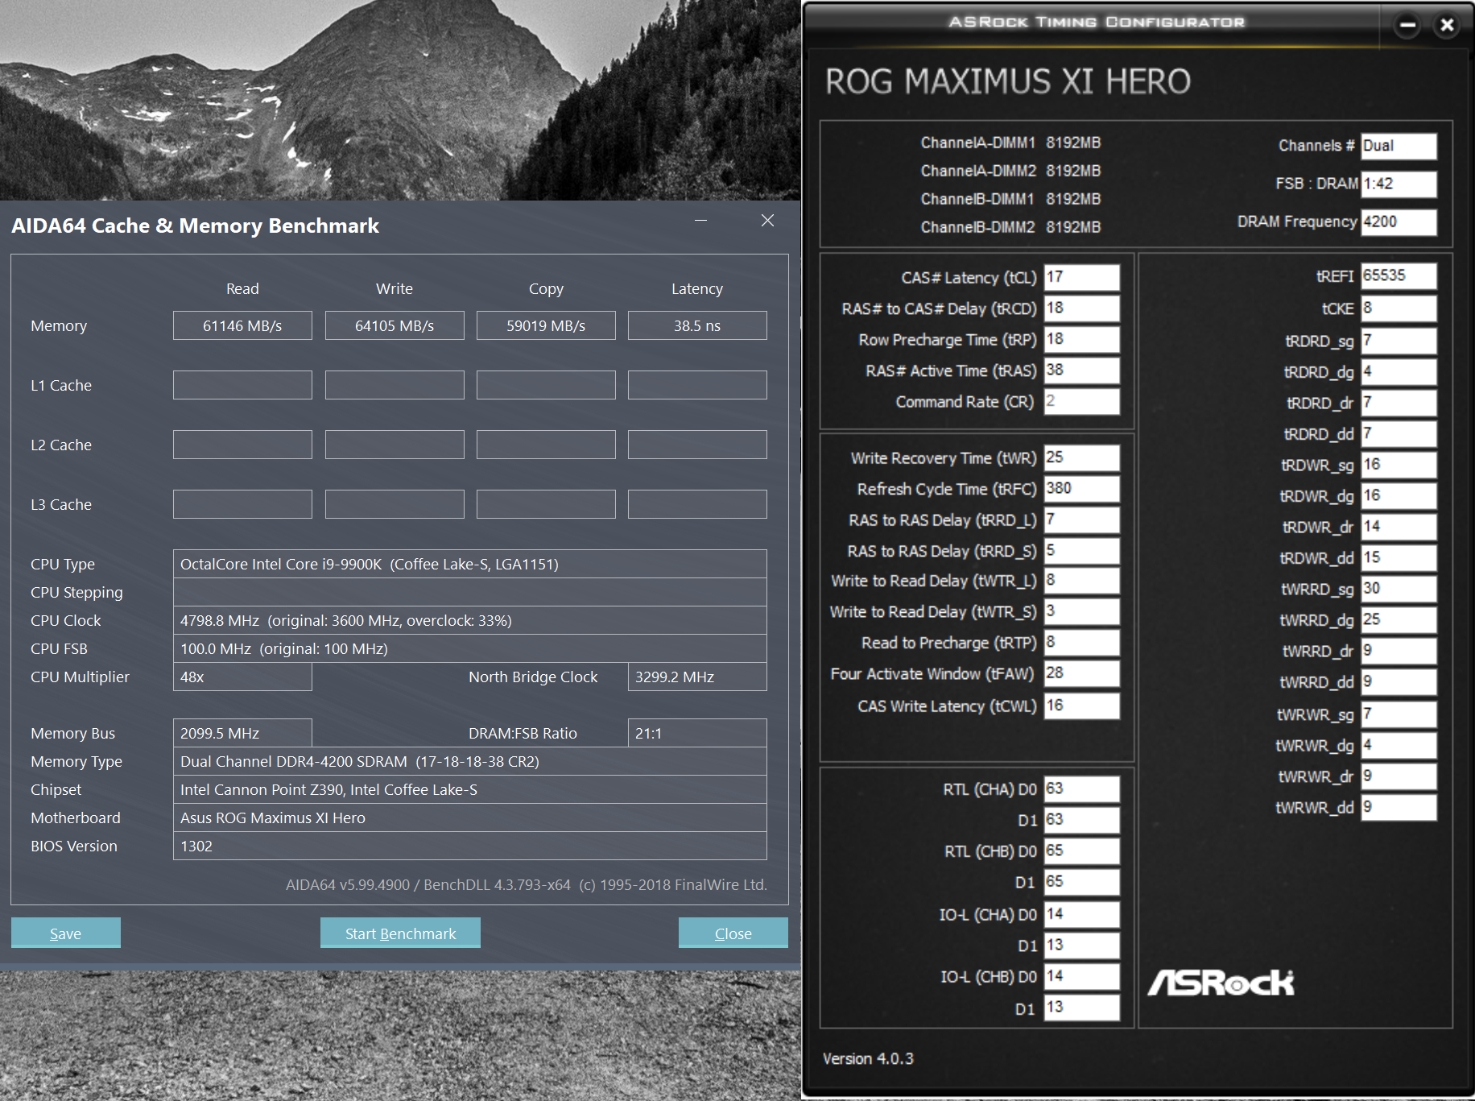The height and width of the screenshot is (1101, 1475).
Task: Click the IO-L (CHB) D0 field
Action: (1081, 976)
